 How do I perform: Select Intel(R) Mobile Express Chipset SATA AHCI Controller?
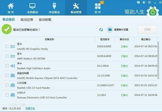[47, 78]
